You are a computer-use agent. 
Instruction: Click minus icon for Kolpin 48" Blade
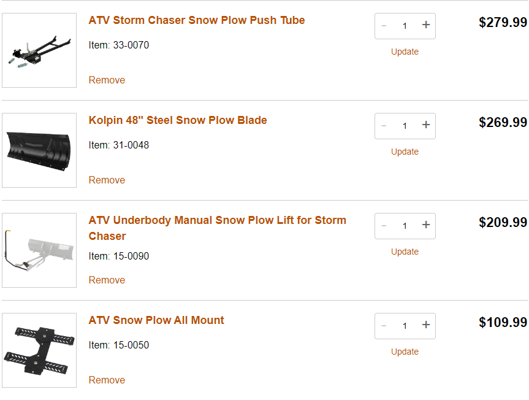tap(384, 126)
